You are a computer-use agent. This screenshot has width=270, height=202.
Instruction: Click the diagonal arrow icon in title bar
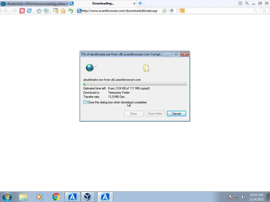tap(247, 3)
